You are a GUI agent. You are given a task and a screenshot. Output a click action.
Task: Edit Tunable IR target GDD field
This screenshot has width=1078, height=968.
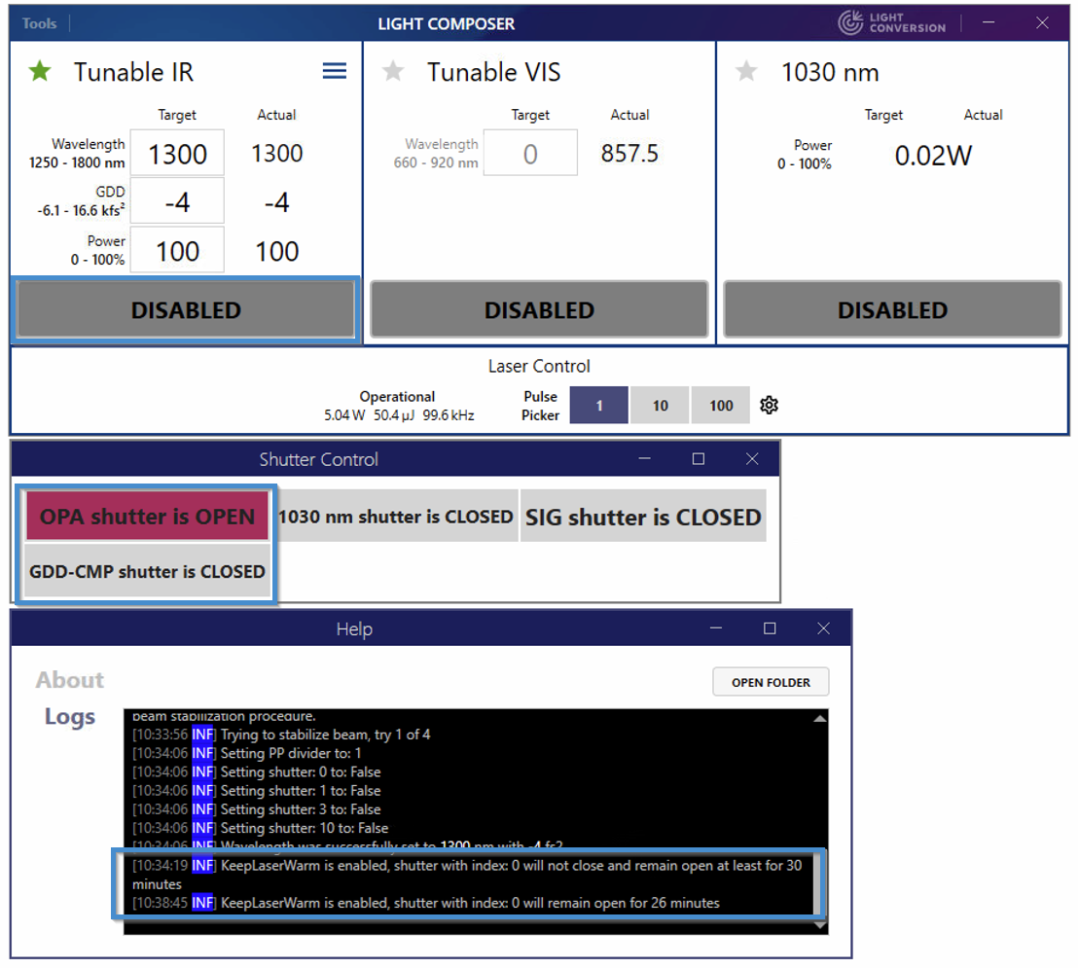tap(177, 201)
